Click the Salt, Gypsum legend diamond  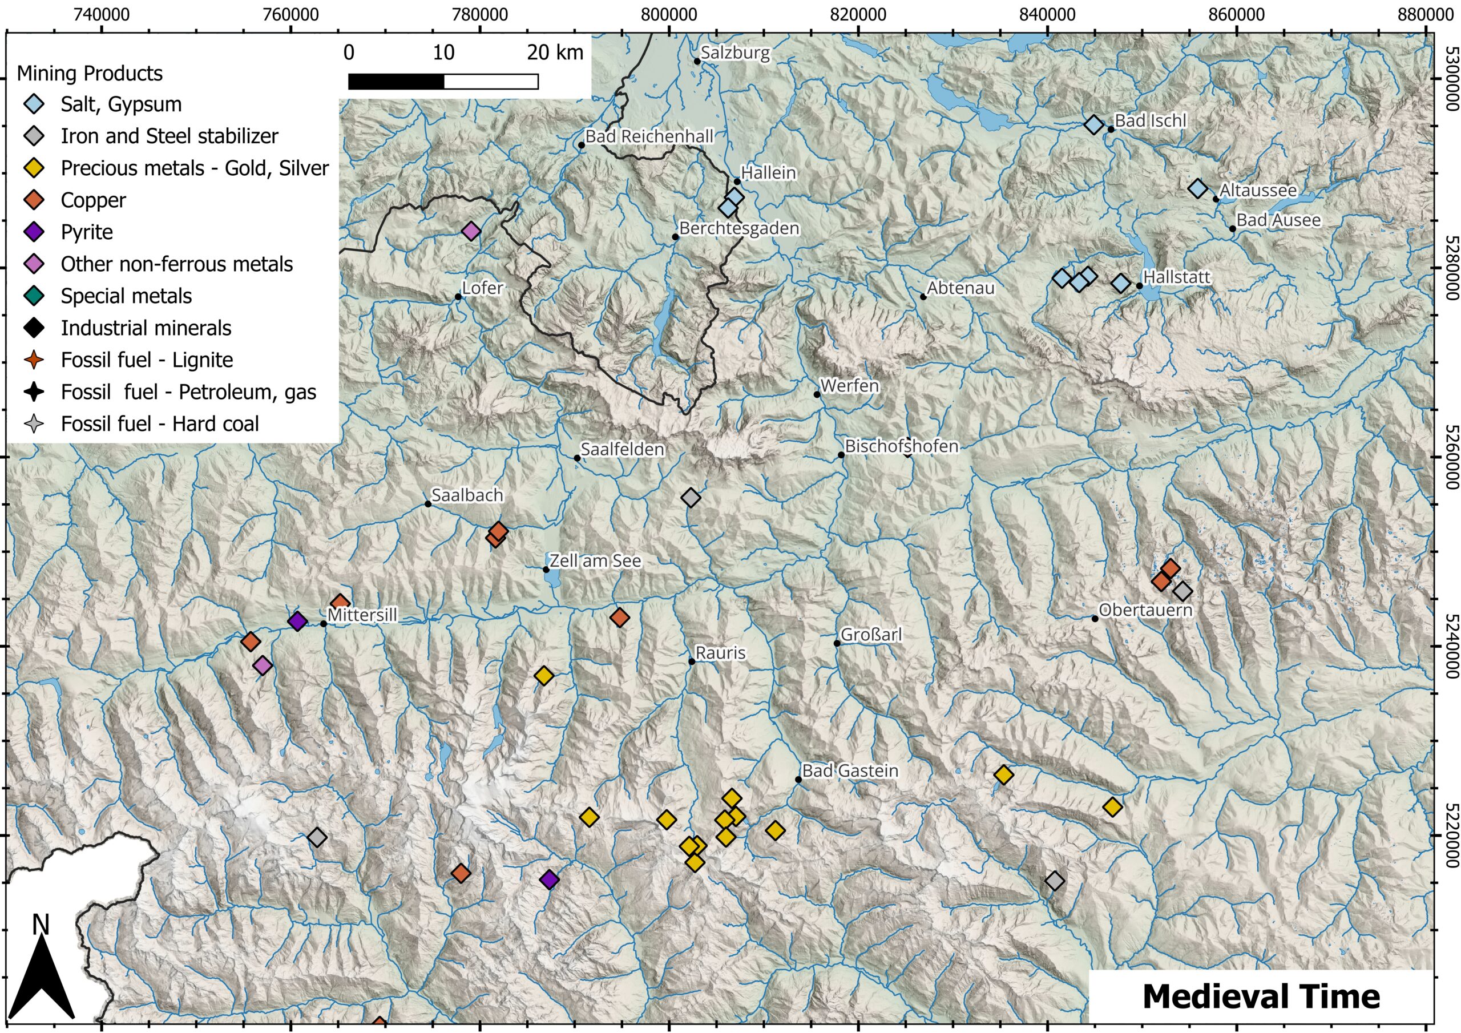click(34, 104)
